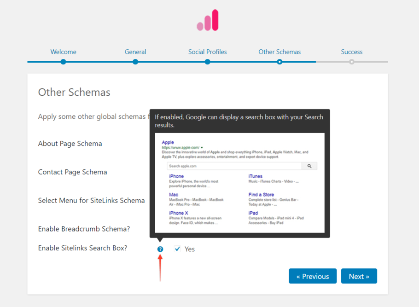Viewport: 419px width, 307px height.
Task: Click the Other Schemas step dot
Action: click(279, 61)
